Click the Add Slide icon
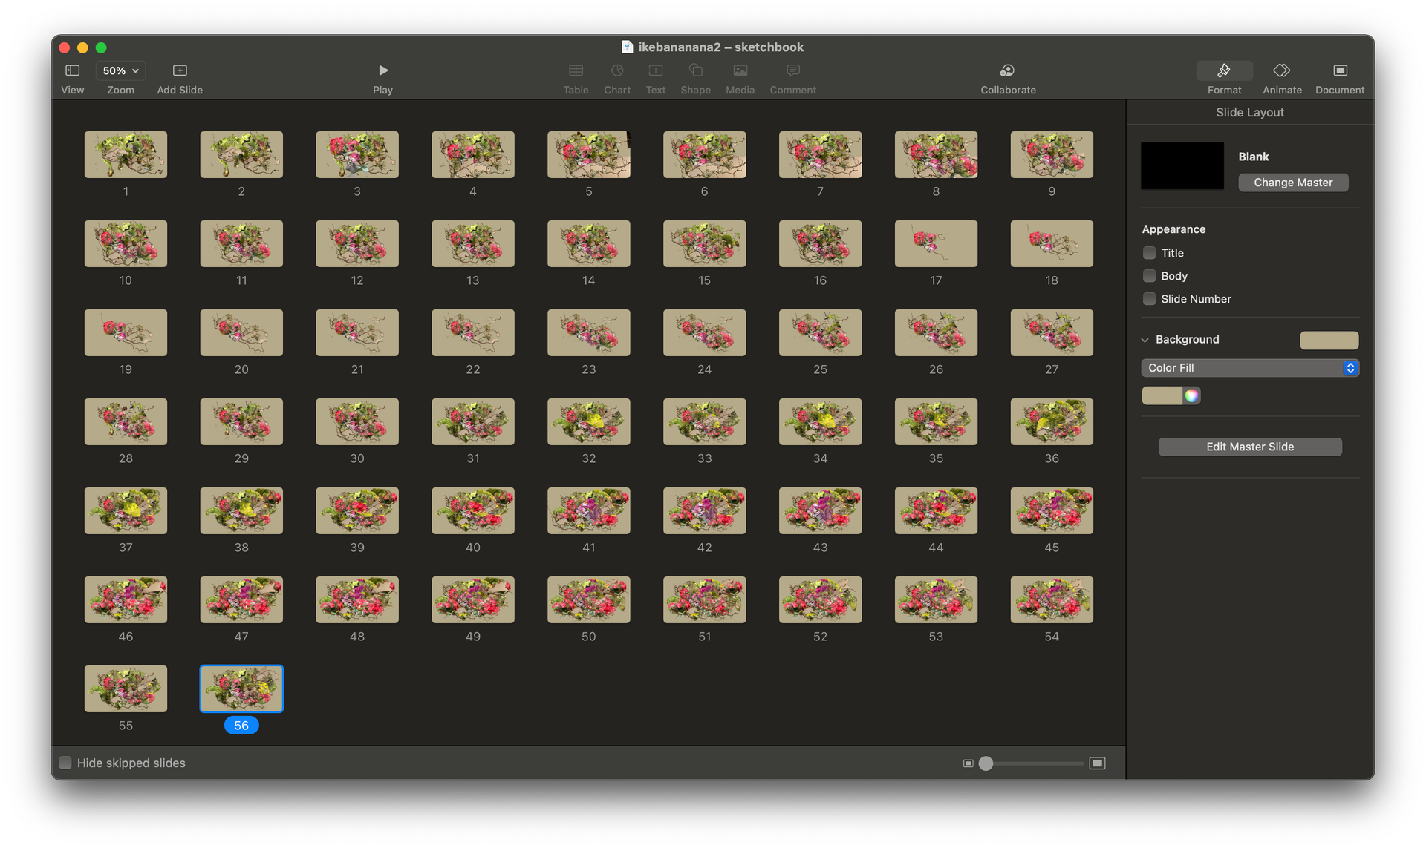The height and width of the screenshot is (848, 1426). click(x=180, y=70)
